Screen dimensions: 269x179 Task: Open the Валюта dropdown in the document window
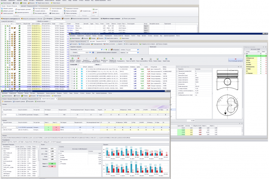[x=138, y=53]
